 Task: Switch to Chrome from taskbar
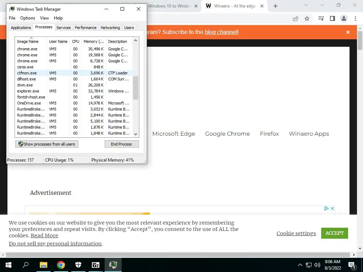61,265
